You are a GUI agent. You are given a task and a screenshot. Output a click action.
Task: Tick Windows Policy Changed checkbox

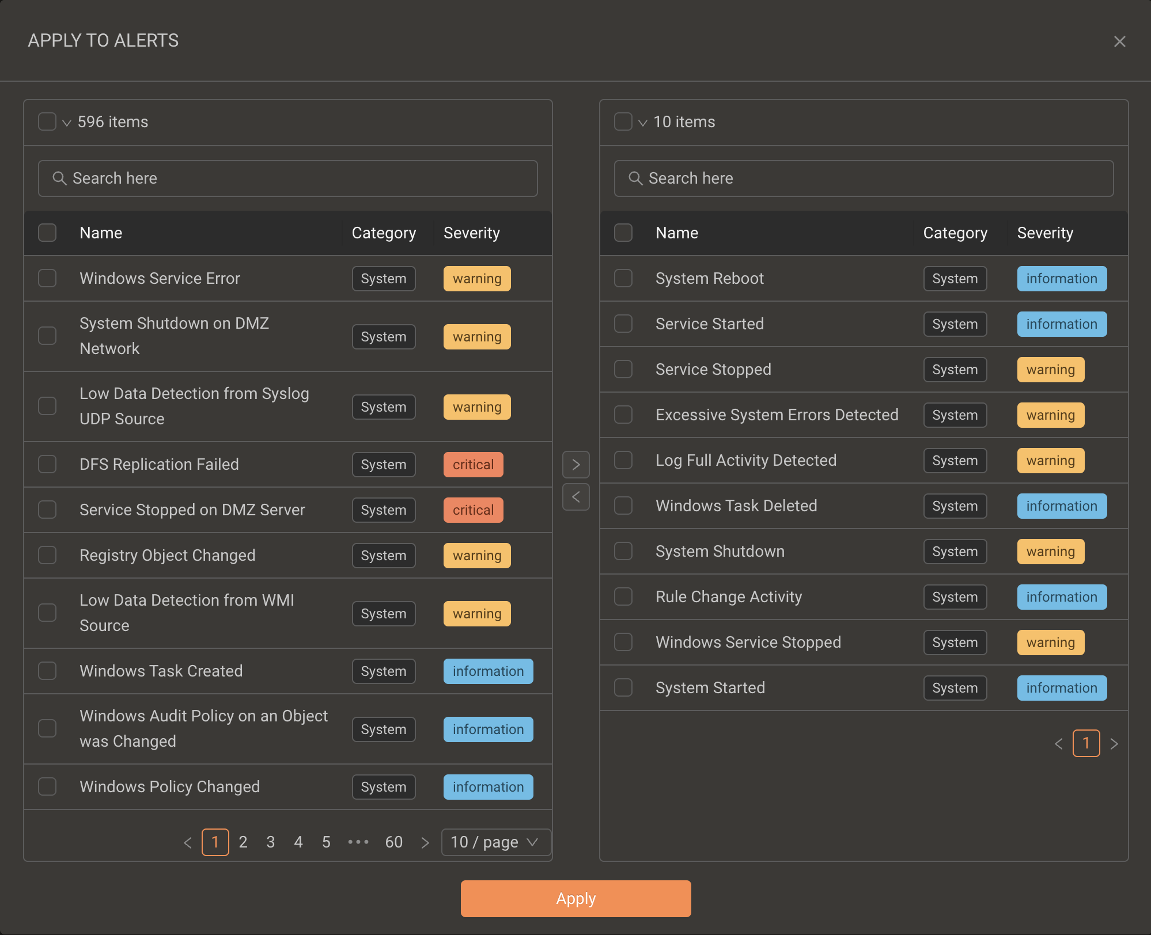click(47, 786)
